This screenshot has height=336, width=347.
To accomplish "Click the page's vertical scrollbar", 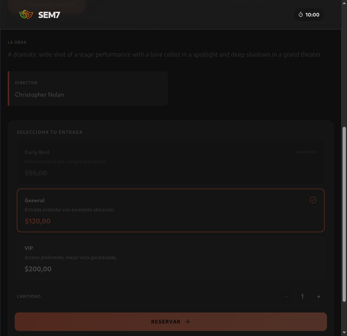I will pyautogui.click(x=344, y=213).
